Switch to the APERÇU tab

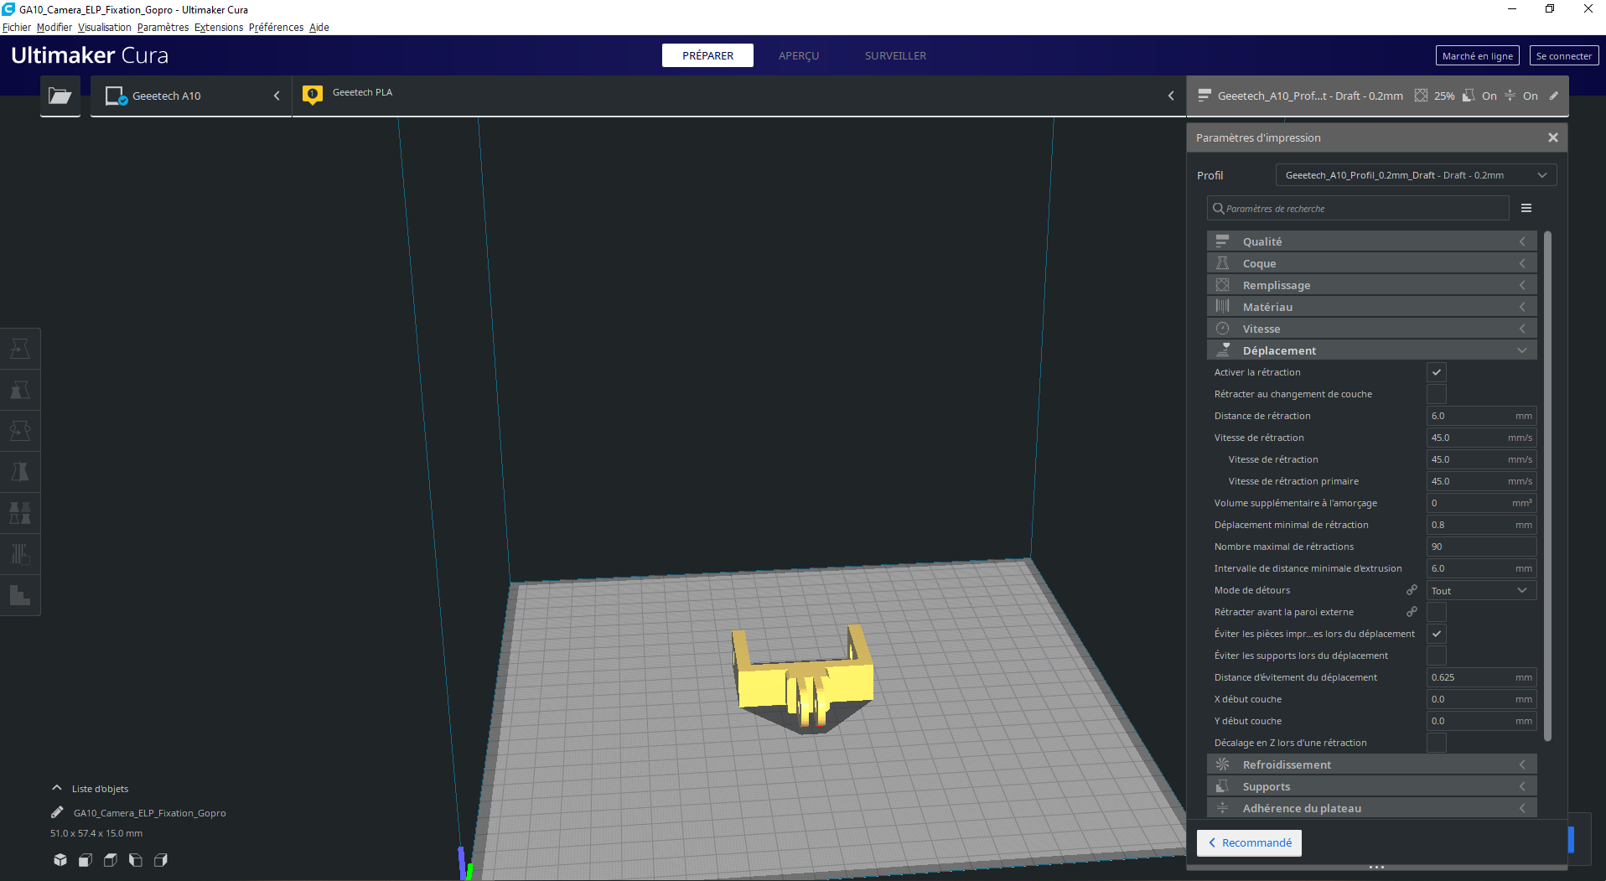pos(799,55)
